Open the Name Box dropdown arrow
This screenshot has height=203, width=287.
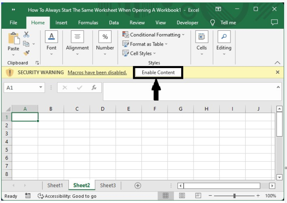[x=41, y=87]
